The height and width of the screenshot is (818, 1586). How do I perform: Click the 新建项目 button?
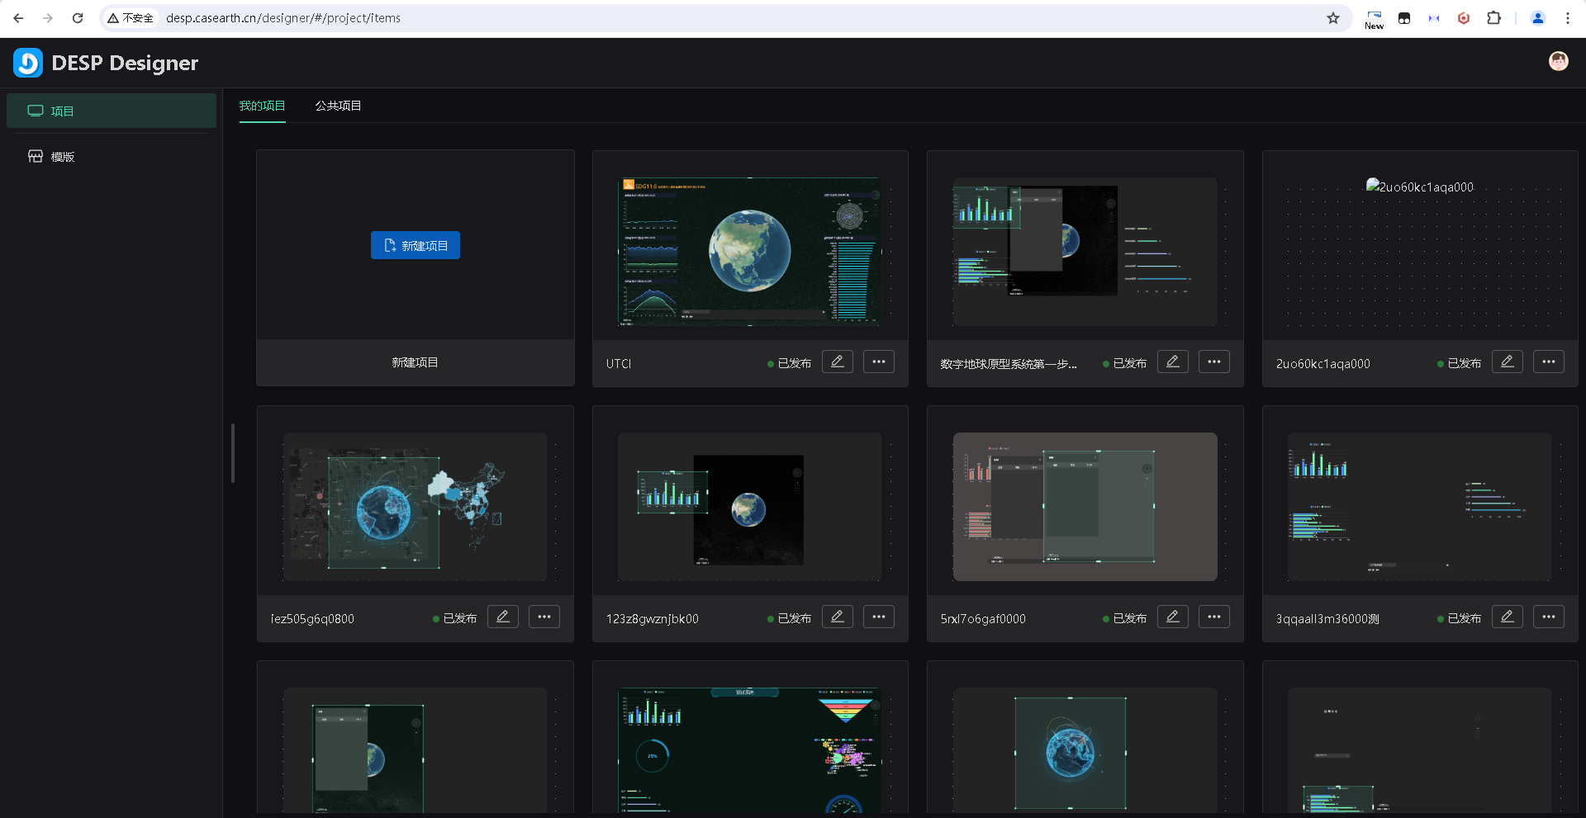[415, 245]
